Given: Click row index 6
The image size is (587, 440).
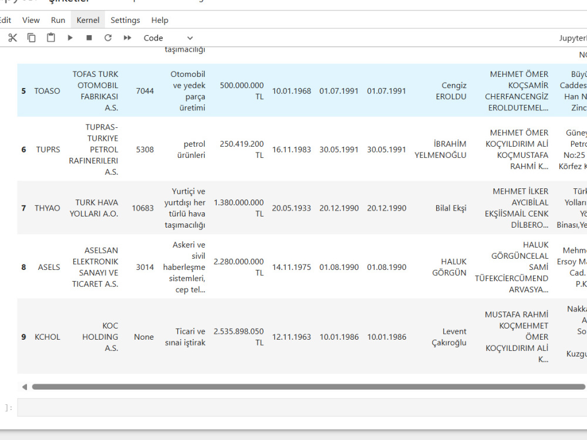Looking at the screenshot, I should [23, 150].
